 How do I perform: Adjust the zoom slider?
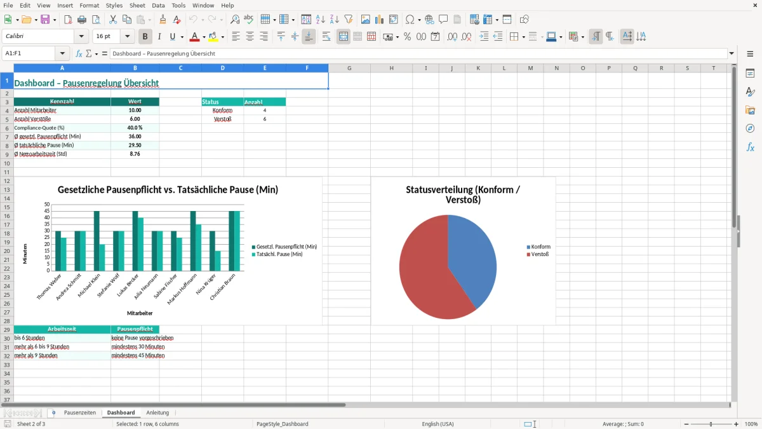click(x=711, y=424)
